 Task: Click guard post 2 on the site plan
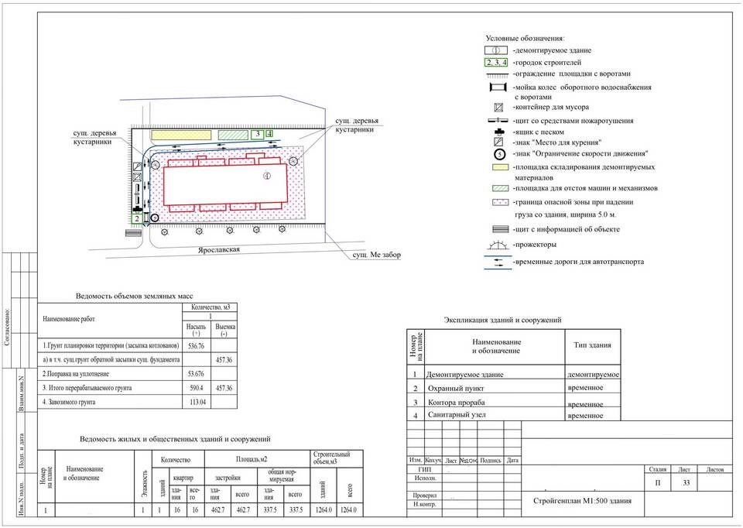[136, 219]
